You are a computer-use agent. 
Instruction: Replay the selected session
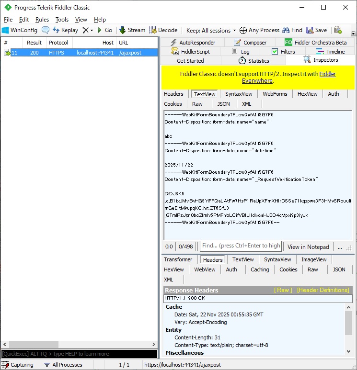coord(65,30)
